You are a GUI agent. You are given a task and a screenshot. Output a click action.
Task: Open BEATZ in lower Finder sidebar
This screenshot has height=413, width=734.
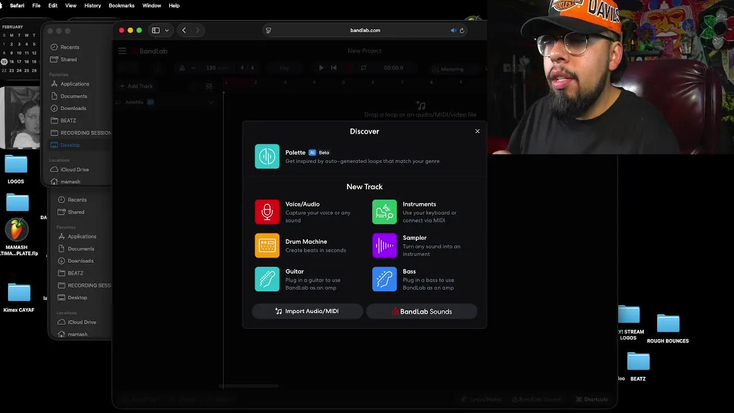71,273
